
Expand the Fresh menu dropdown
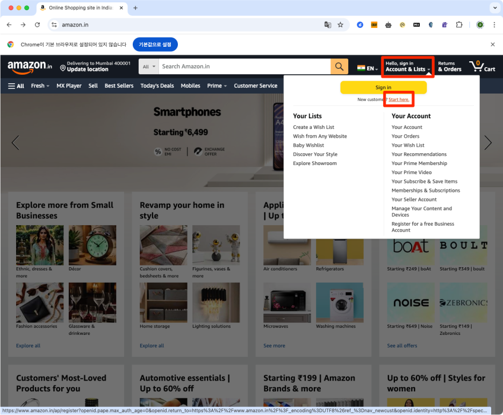coord(40,85)
